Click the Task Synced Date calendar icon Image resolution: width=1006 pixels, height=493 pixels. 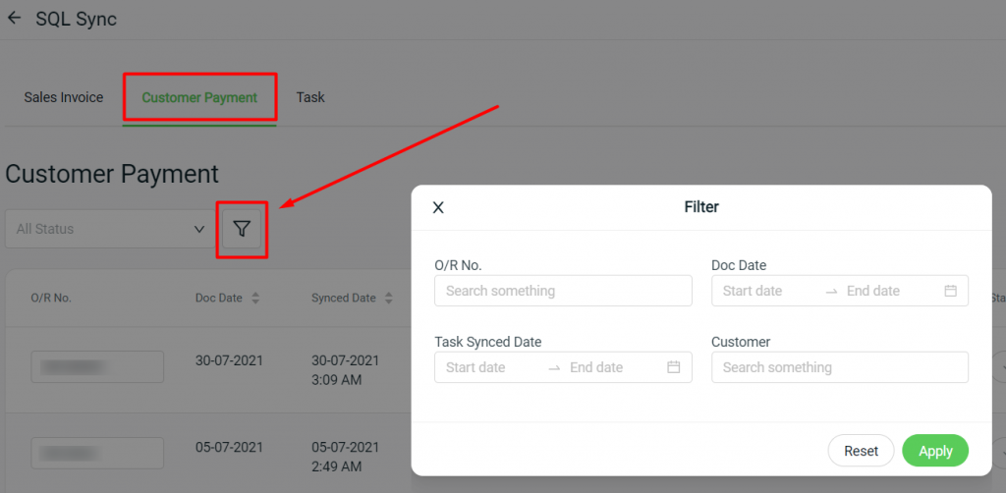[x=674, y=367]
